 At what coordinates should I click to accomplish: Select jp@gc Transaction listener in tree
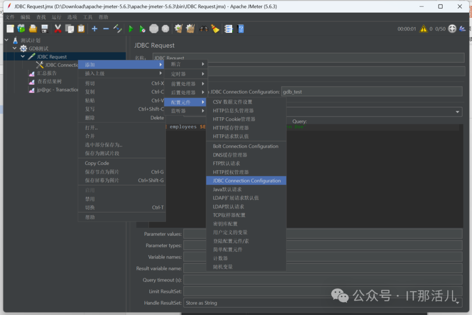[x=57, y=90]
